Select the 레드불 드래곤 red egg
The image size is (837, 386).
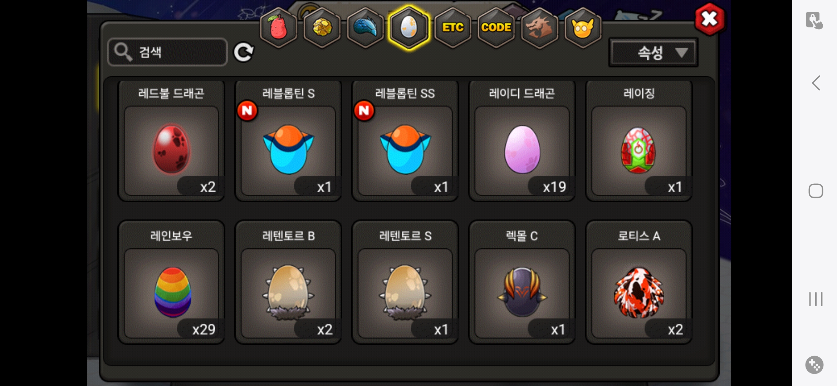171,141
